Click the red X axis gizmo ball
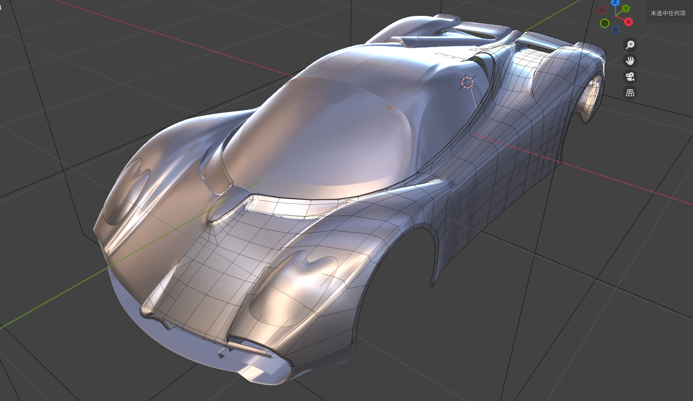The image size is (693, 401). tap(629, 22)
